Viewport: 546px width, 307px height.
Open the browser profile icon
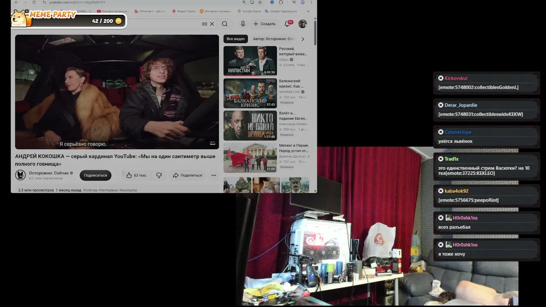pyautogui.click(x=302, y=2)
